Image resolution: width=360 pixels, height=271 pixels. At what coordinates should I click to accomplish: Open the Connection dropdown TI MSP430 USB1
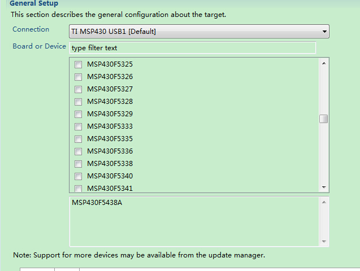coord(199,32)
